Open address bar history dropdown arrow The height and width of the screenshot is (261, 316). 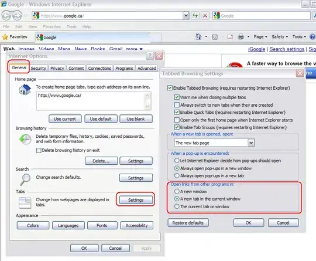click(x=186, y=16)
